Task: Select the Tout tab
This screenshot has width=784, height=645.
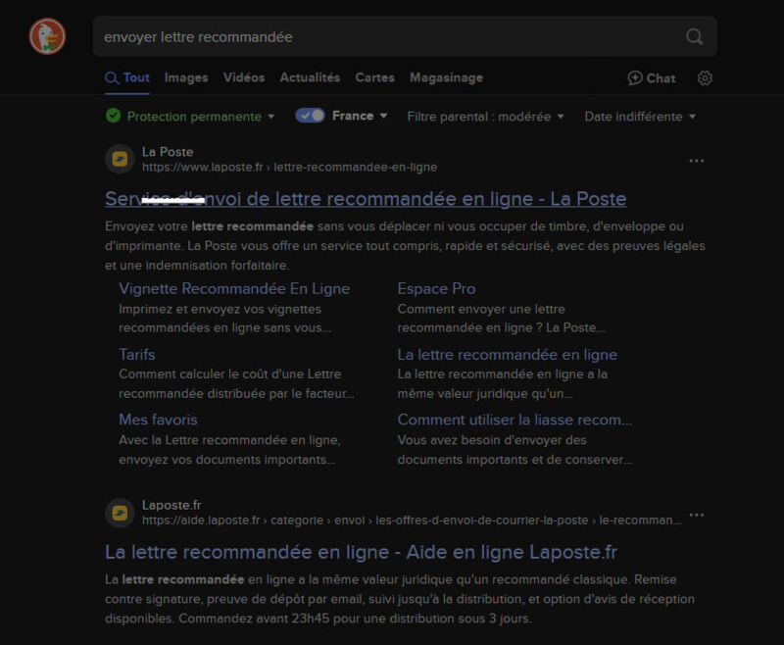Action: pos(127,77)
